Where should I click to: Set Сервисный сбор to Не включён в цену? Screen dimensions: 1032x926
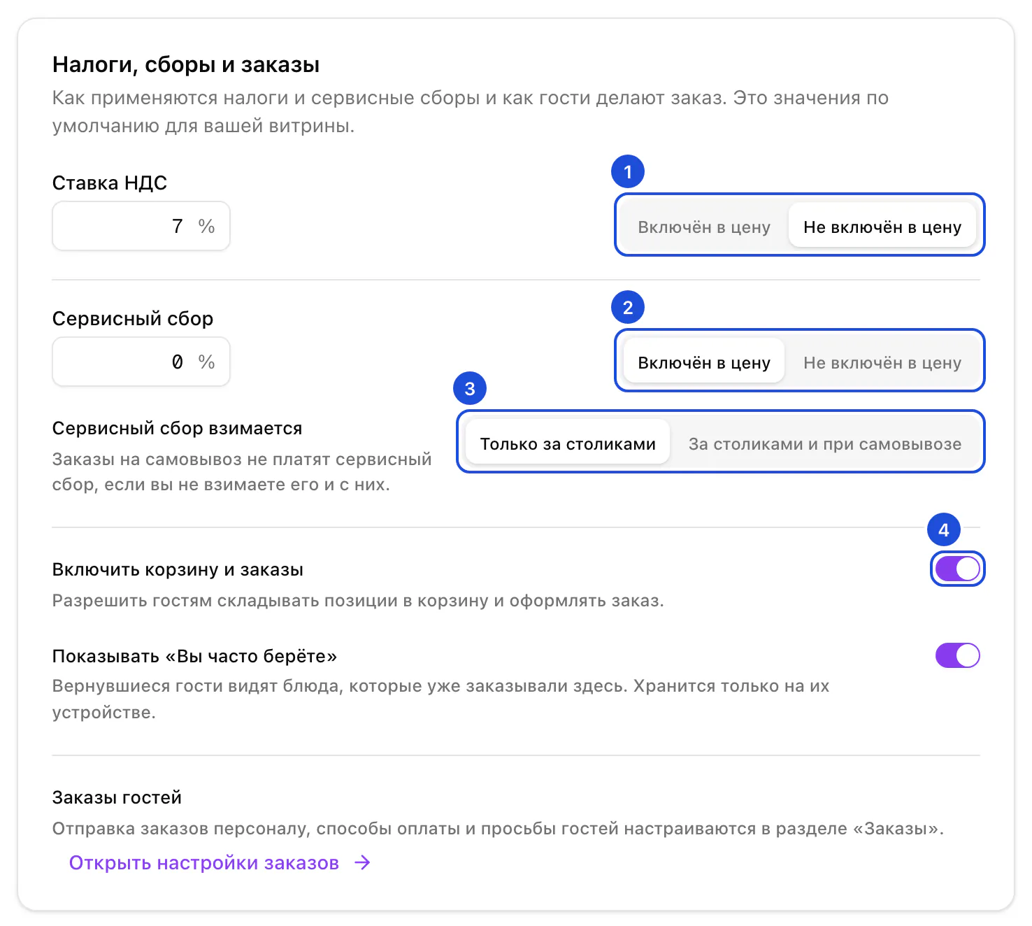pyautogui.click(x=882, y=362)
